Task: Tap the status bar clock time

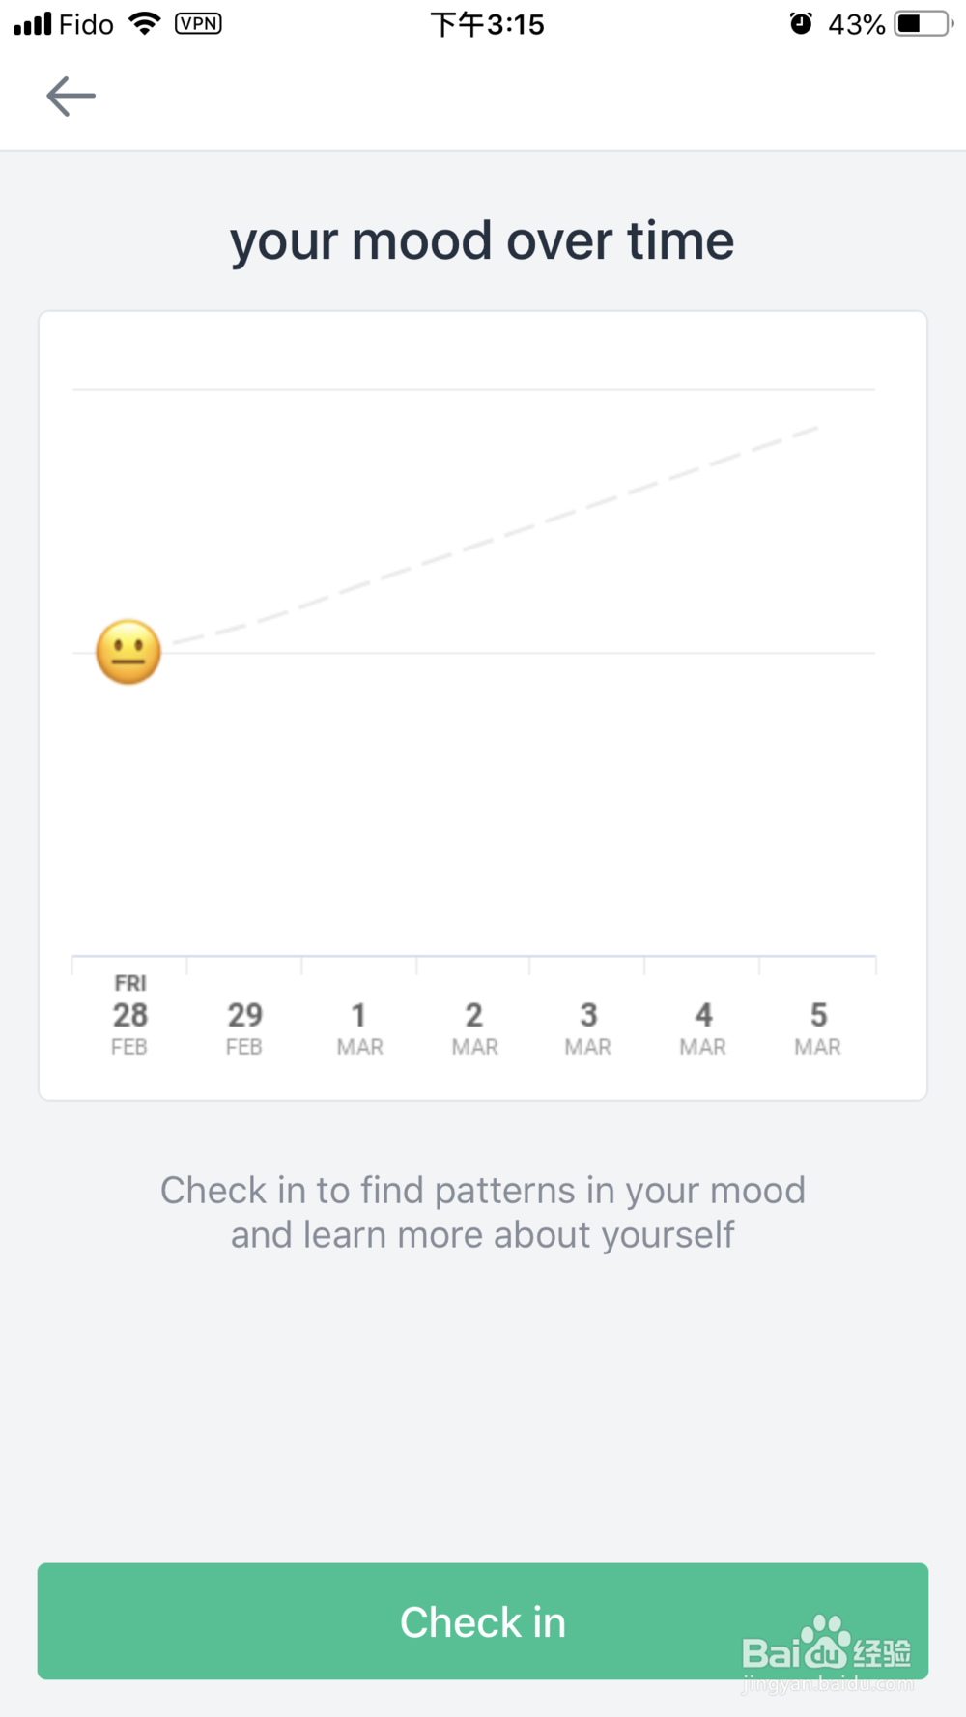Action: coord(488,24)
